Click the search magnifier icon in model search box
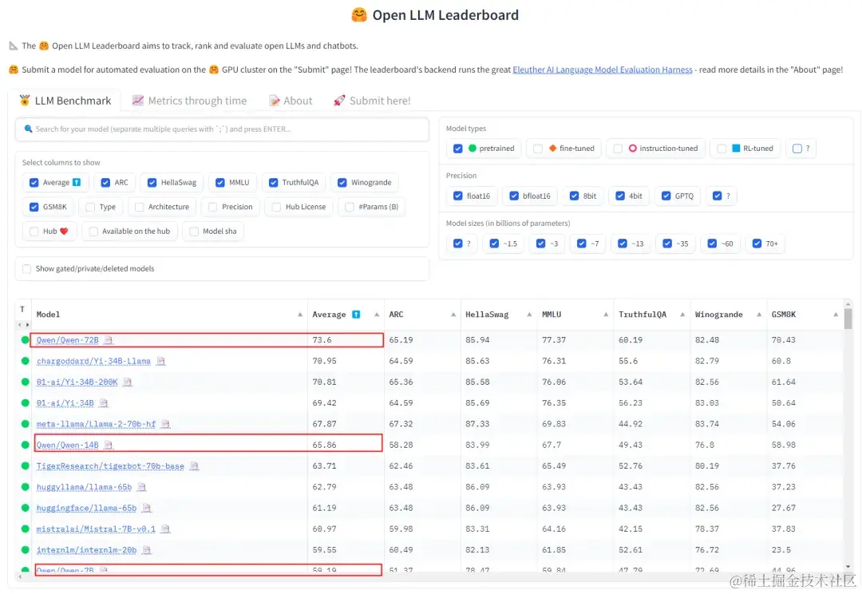Screen dimensions: 862x594 click(x=28, y=129)
